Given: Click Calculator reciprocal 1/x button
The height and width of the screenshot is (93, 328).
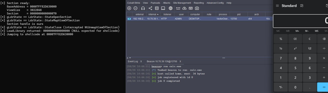Looking at the screenshot, I should point(281,49).
